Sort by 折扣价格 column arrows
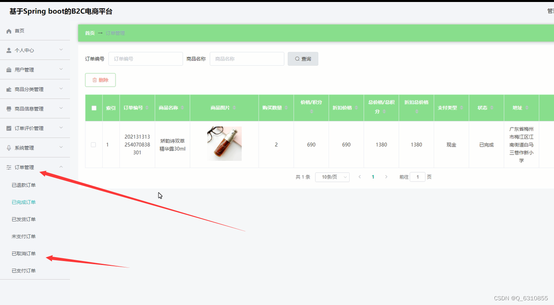554x305 pixels. (x=356, y=108)
